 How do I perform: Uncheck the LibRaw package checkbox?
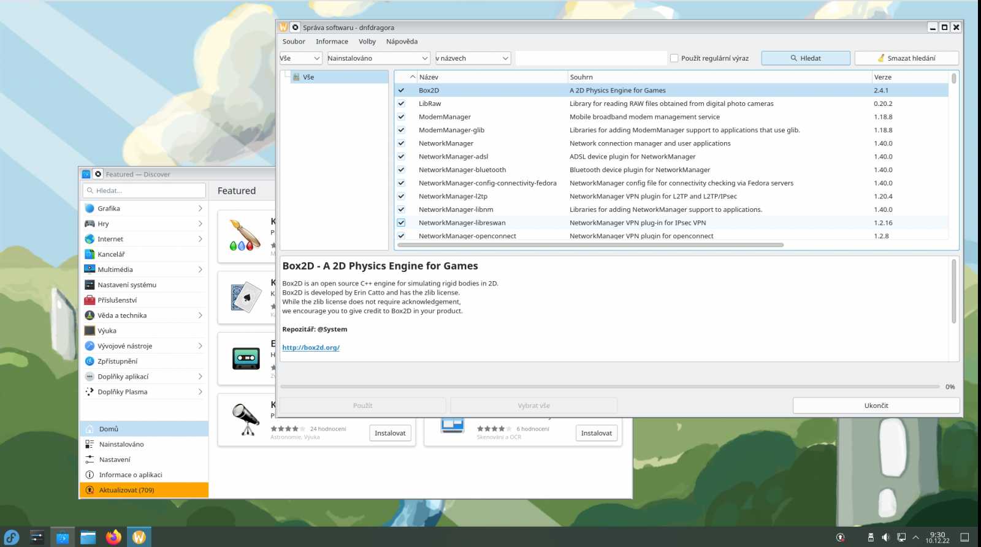click(401, 104)
